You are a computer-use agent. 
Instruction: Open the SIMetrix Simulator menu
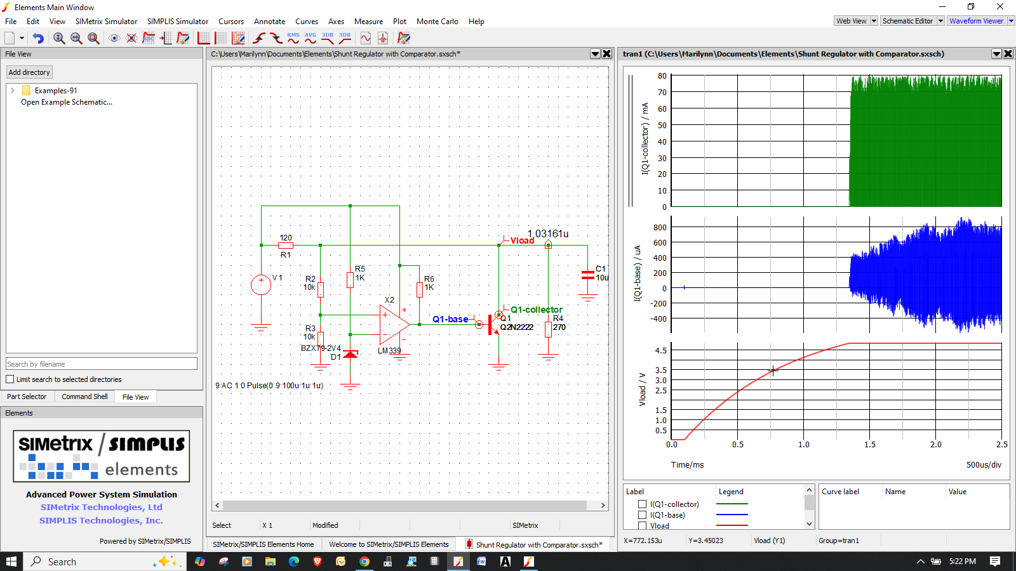[x=106, y=22]
